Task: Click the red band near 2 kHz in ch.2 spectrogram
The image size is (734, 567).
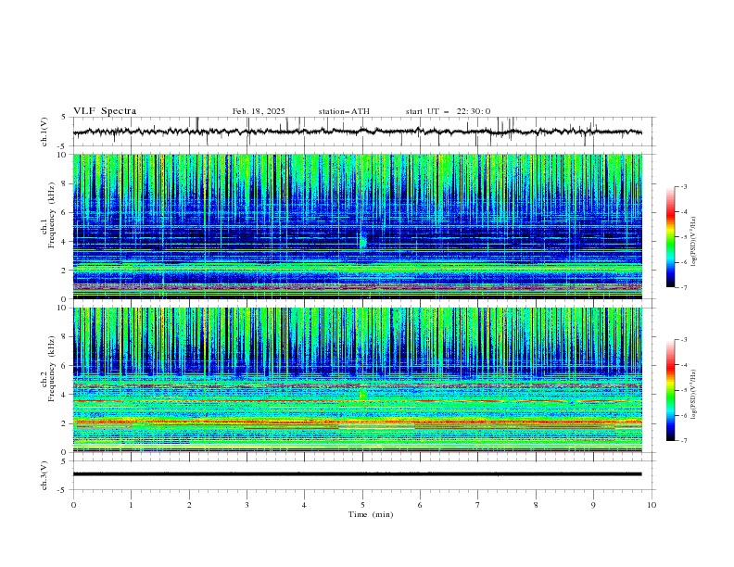Action: (357, 422)
